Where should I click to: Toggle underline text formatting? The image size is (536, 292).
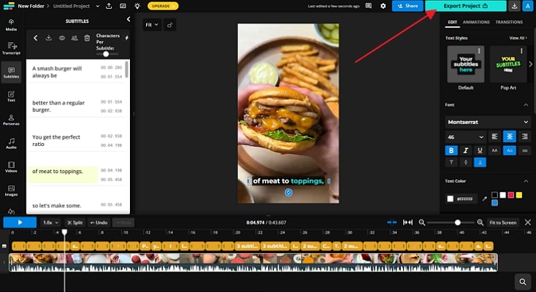(480, 150)
